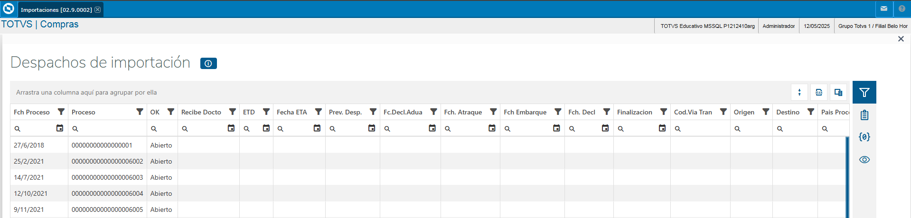Open the calendar picker under Finalizacion
Image resolution: width=911 pixels, height=218 pixels.
662,128
